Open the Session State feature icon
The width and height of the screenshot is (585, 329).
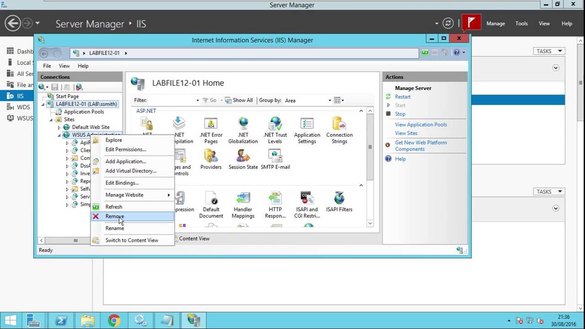(243, 159)
